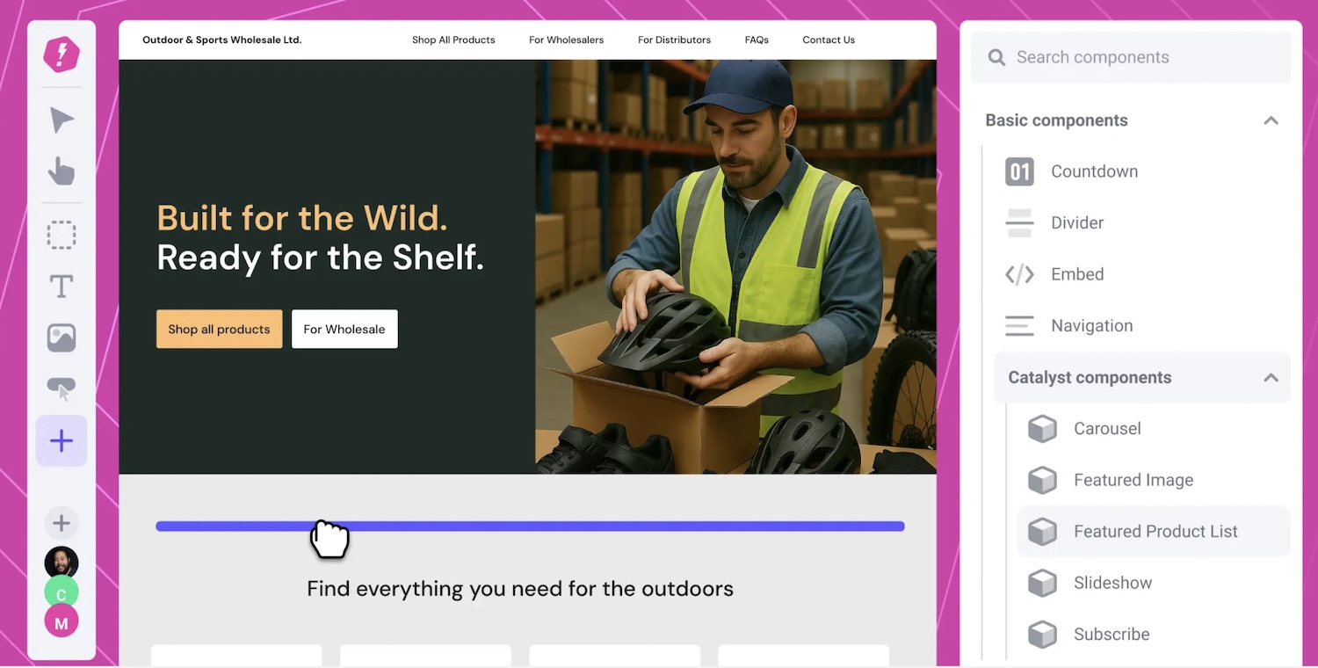
Task: Collapse the Catalyst components section
Action: (1271, 378)
